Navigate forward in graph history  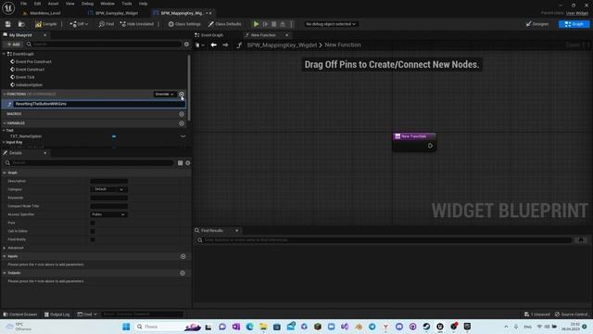click(x=225, y=45)
